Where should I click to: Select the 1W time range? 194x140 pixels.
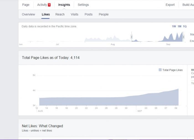point(174,27)
